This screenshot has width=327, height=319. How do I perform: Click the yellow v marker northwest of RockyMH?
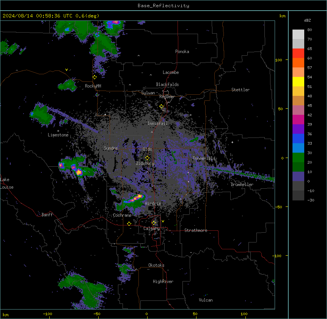(x=66, y=70)
